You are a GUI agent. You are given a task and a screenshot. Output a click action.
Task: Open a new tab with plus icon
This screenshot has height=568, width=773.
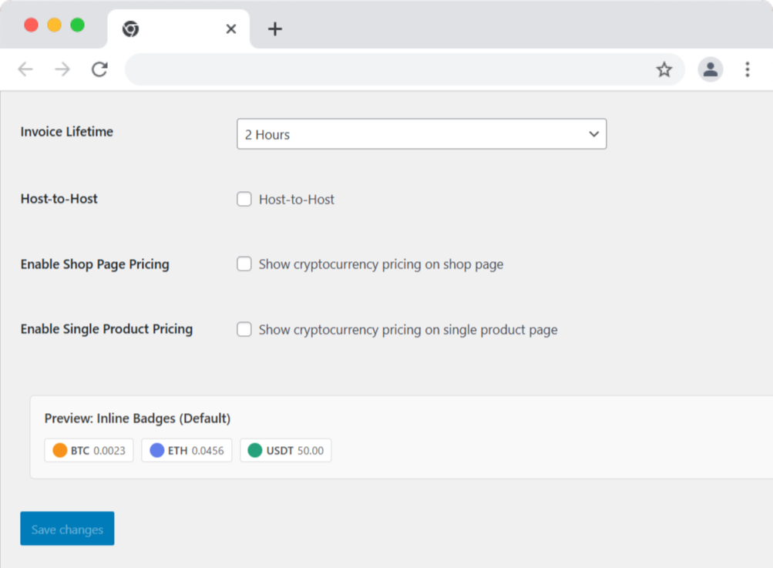(275, 29)
